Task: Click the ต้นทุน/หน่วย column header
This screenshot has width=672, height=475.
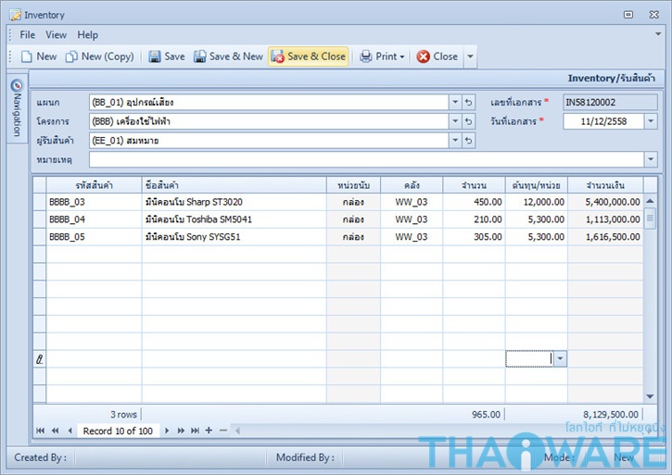Action: click(536, 185)
